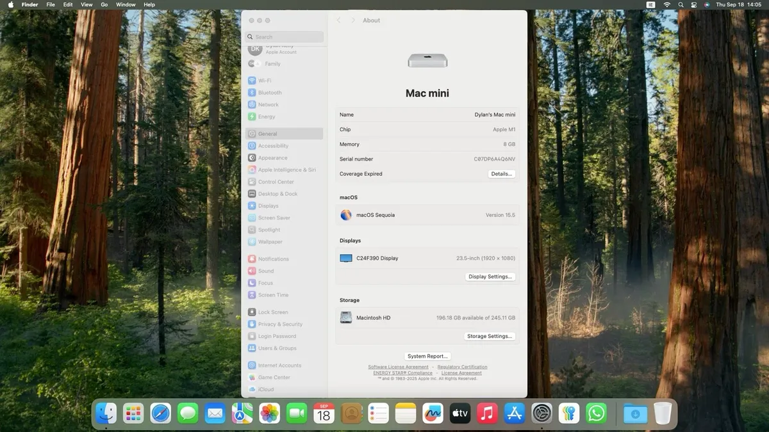Viewport: 769px width, 432px height.
Task: Open Freeform from the Dock
Action: click(433, 413)
